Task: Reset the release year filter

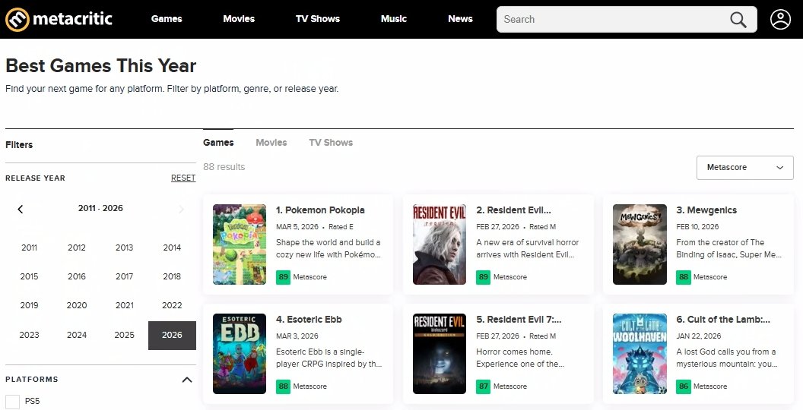Action: tap(183, 178)
